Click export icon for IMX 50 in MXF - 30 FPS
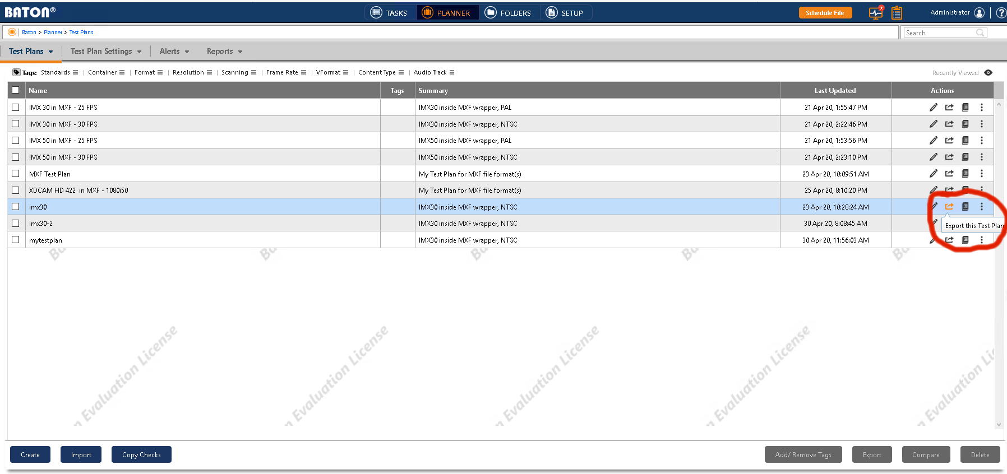This screenshot has height=474, width=1007. 949,157
